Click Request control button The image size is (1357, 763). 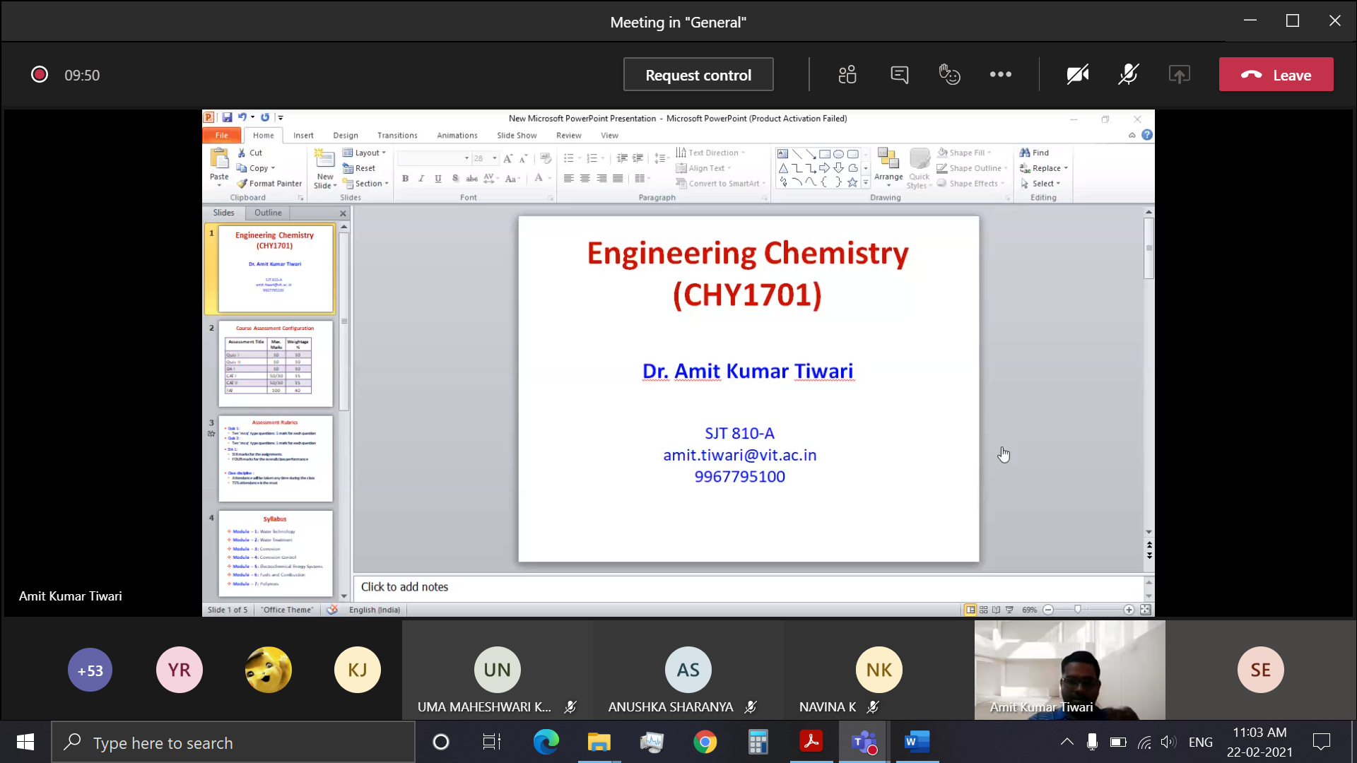(698, 74)
